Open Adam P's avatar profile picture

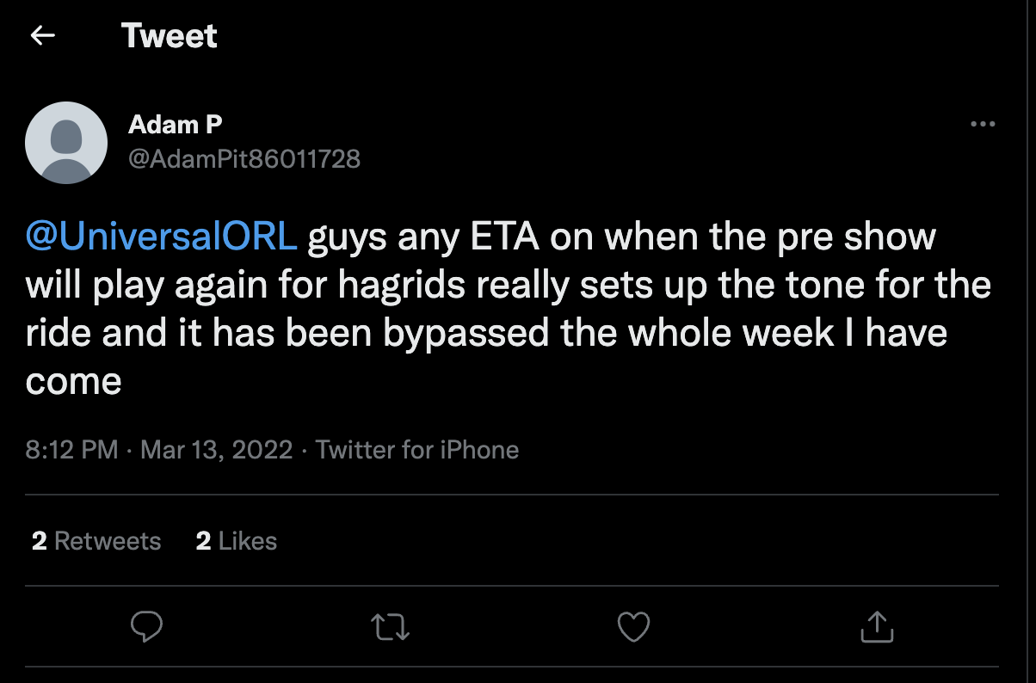point(66,142)
